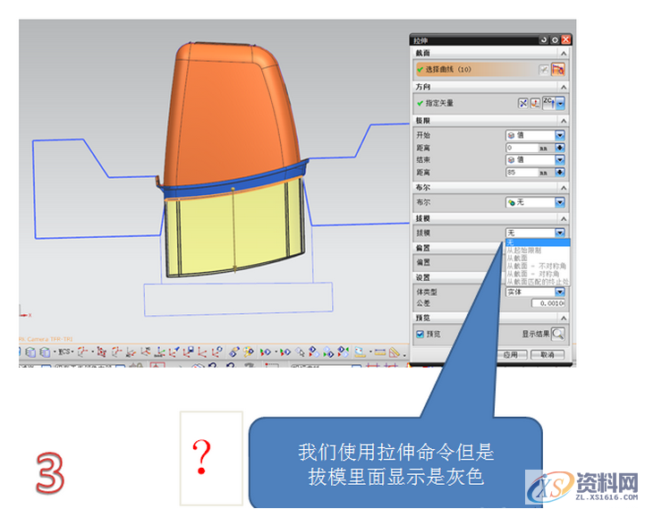Click the first shaded cube toolbar icon
Image resolution: width=645 pixels, height=509 pixels.
(30, 352)
